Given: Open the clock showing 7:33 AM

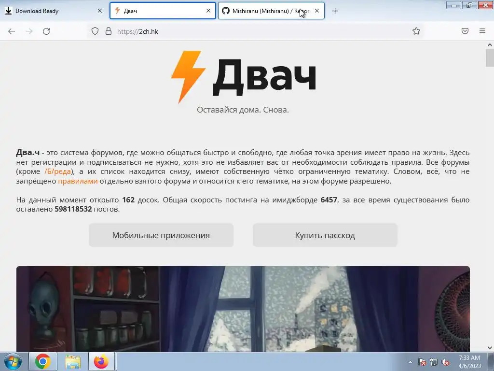Looking at the screenshot, I should point(469,362).
